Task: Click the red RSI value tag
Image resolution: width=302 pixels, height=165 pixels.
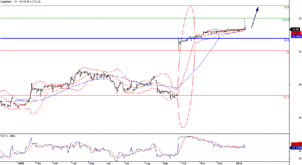Action: 296,144
